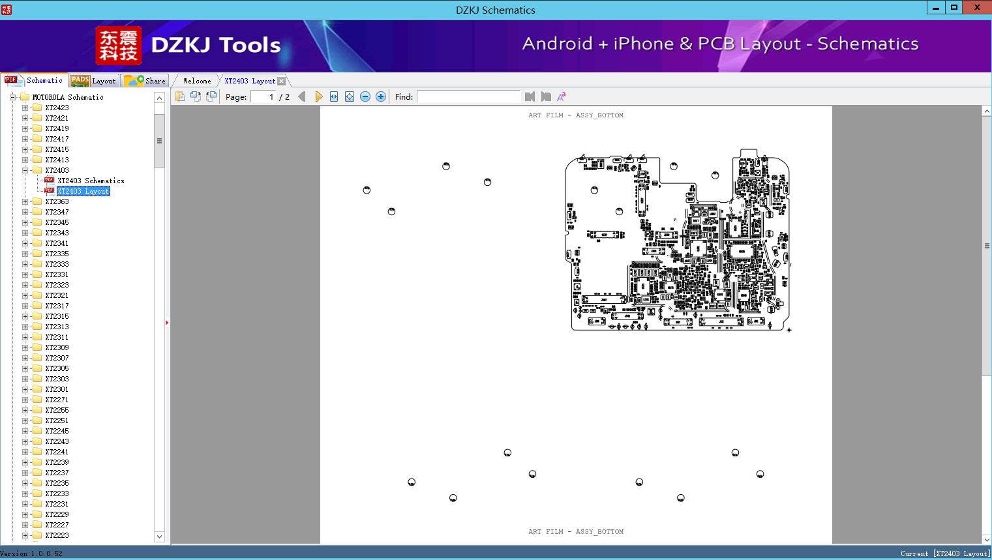Expand the XT2419 folder
The width and height of the screenshot is (992, 560).
[25, 128]
